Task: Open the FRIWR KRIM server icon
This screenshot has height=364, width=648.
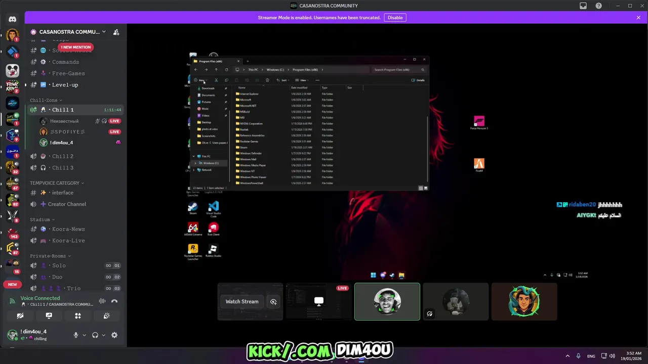Action: [x=12, y=86]
